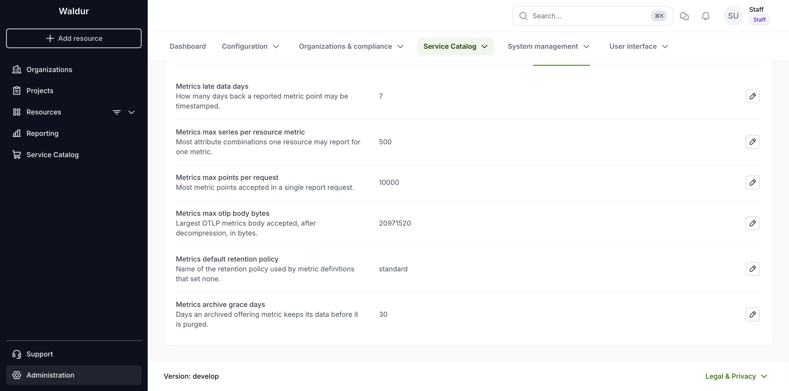Viewport: 789px width, 391px height.
Task: Click the Projects clipboard icon in sidebar
Action: pyautogui.click(x=16, y=91)
